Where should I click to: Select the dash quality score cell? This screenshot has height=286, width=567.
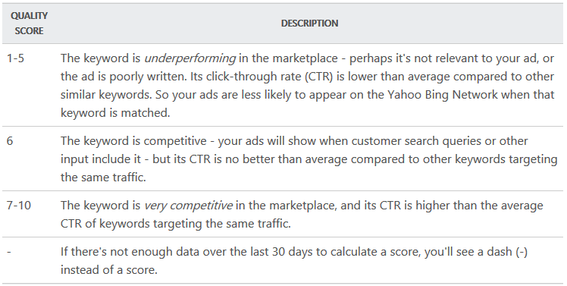[9, 252]
